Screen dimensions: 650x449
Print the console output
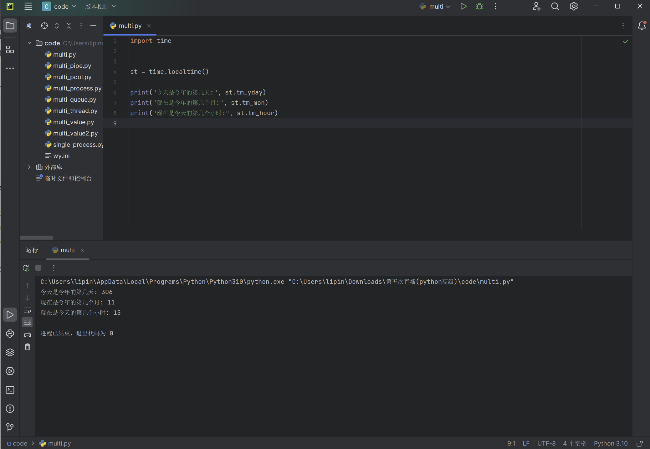pos(28,334)
